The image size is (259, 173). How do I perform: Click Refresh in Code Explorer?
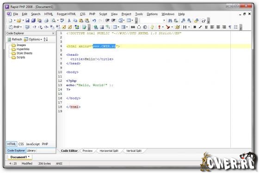pos(15,40)
